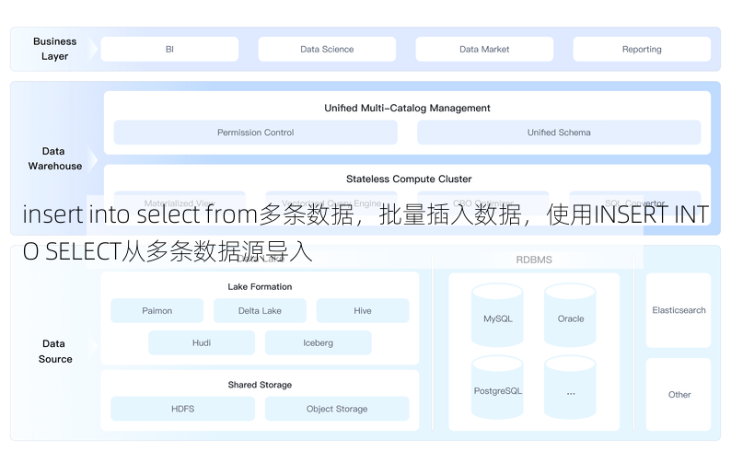Select the Oracle database cylinder
The height and width of the screenshot is (451, 731).
coord(570,316)
